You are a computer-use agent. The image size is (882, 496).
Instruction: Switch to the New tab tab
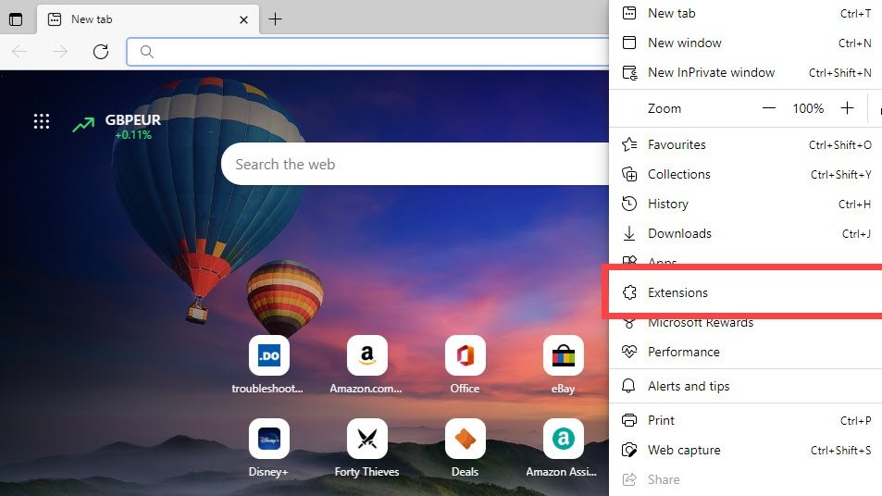(148, 19)
